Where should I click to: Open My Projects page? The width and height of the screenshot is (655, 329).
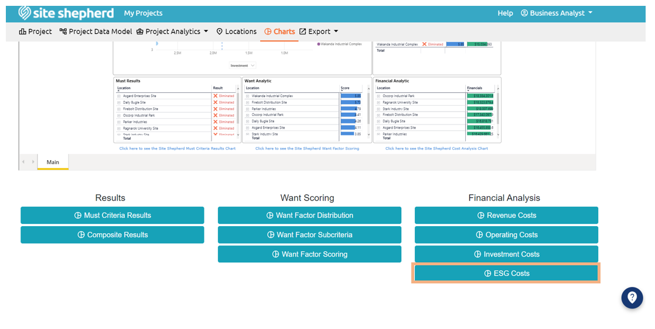tap(144, 13)
